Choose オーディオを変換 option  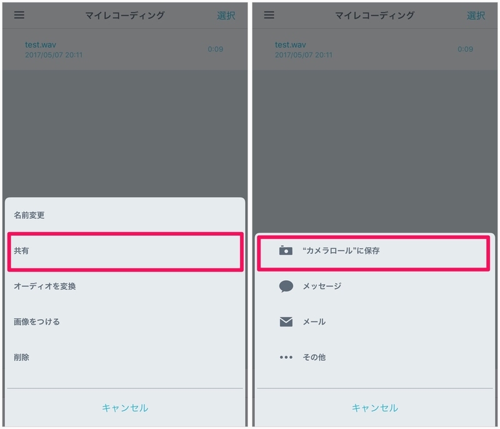[x=125, y=286]
